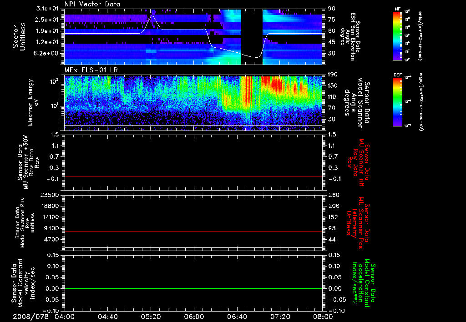Viewport: 466px width, 322px height.
Task: Click the '23500' scanner position axis value
Action: coord(49,195)
